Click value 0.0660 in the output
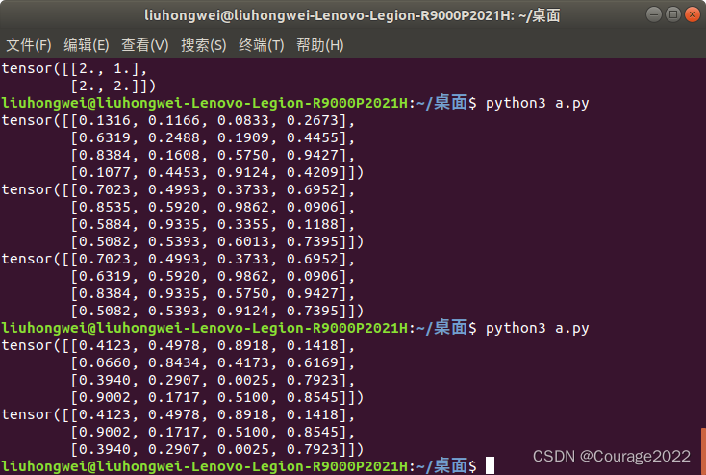Screen dimensions: 706x475 105,362
